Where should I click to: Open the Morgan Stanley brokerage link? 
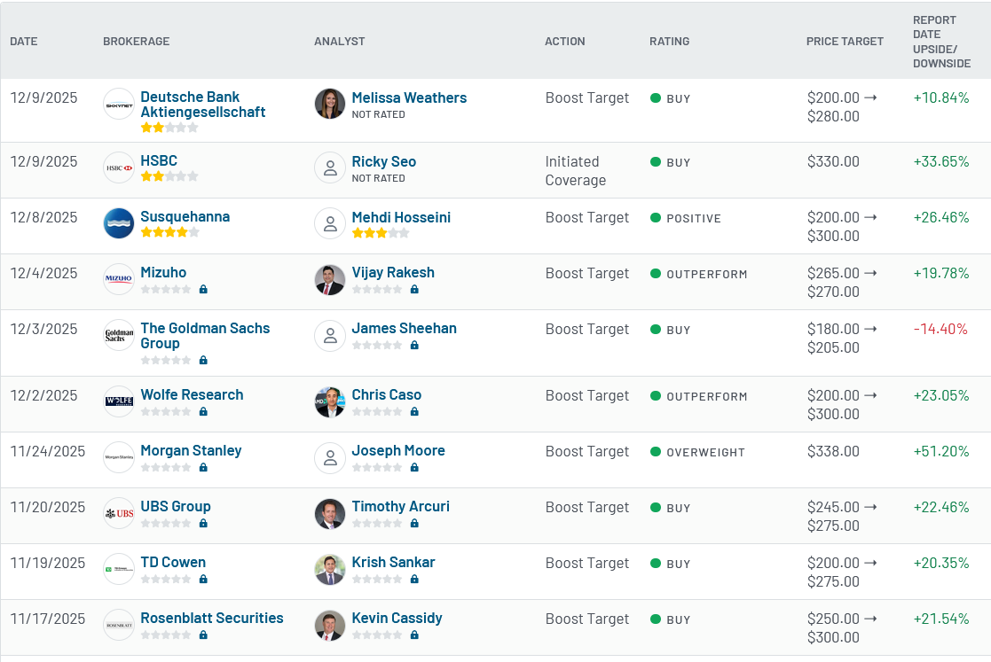(x=191, y=450)
